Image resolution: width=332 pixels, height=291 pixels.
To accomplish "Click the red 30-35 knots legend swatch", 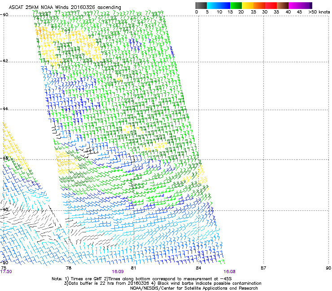I will [x=271, y=5].
